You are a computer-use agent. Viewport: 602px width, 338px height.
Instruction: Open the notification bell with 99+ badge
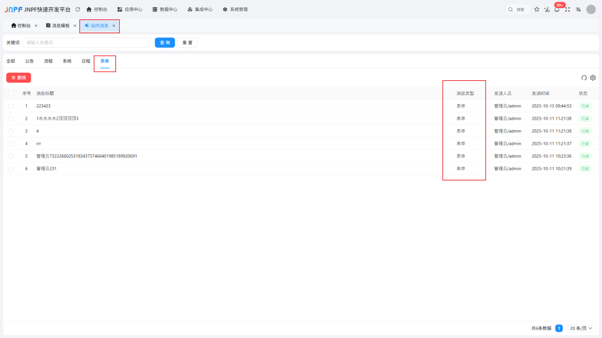(x=557, y=9)
